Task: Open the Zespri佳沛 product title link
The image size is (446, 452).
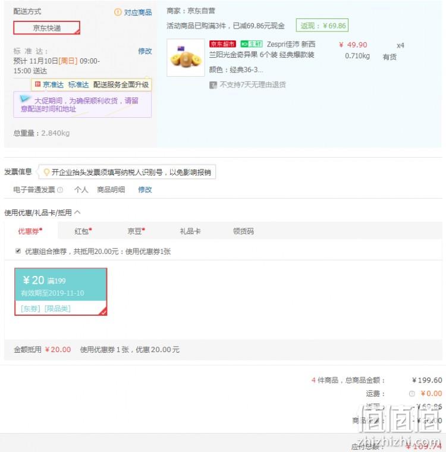Action: 262,49
